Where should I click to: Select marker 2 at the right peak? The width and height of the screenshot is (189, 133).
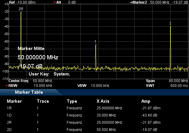pyautogui.click(x=170, y=26)
